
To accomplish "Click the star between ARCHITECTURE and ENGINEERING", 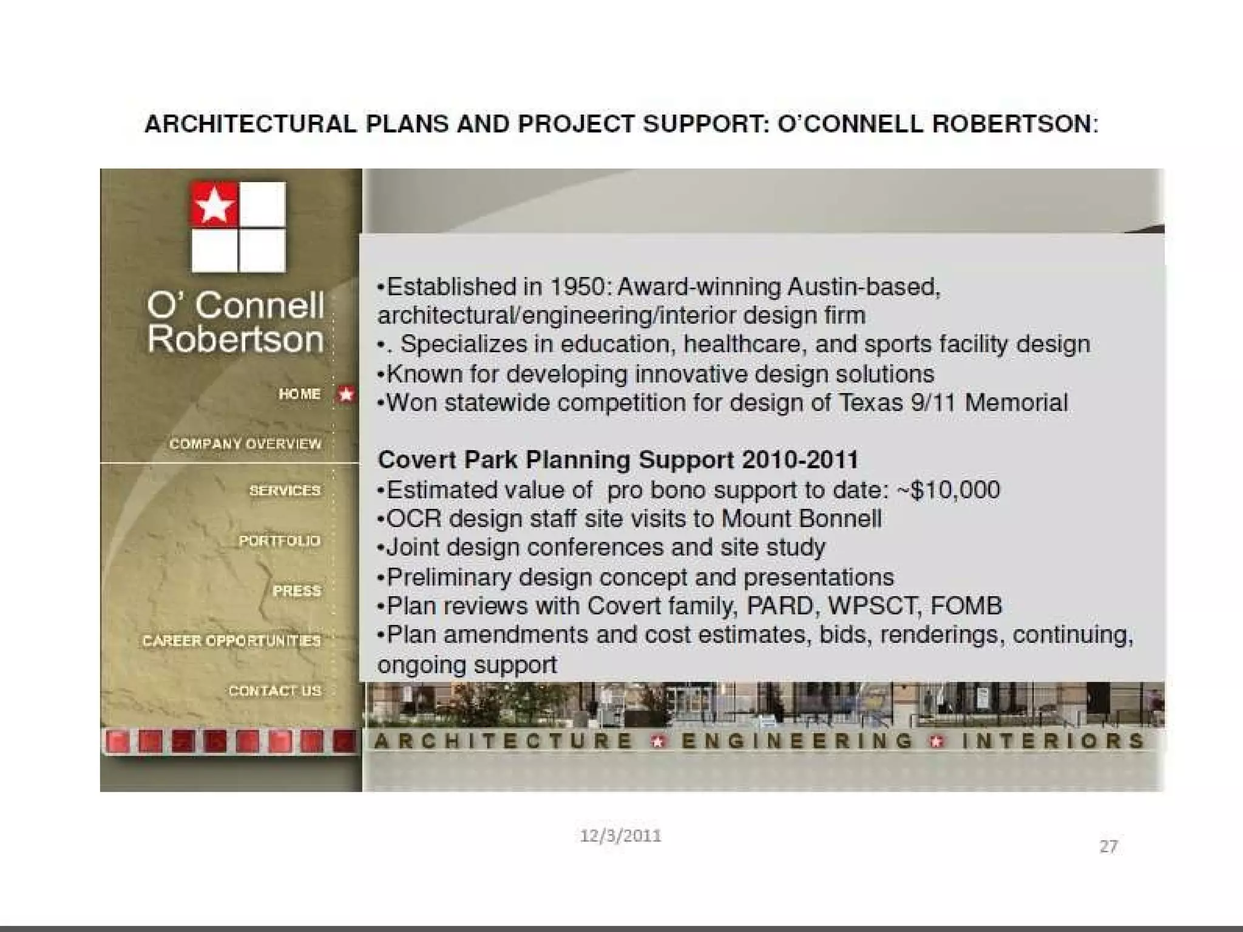I will 657,741.
